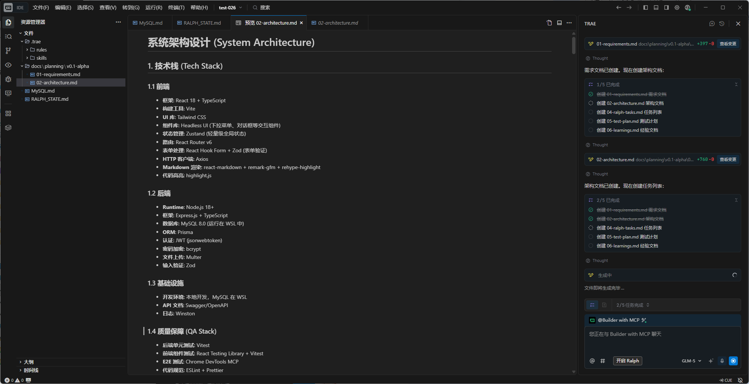The image size is (749, 384).
Task: Click the 开启 Ralph button
Action: coord(627,361)
